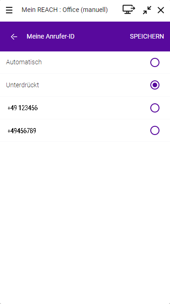Click the blank purple area left of the back arrow

5,36
